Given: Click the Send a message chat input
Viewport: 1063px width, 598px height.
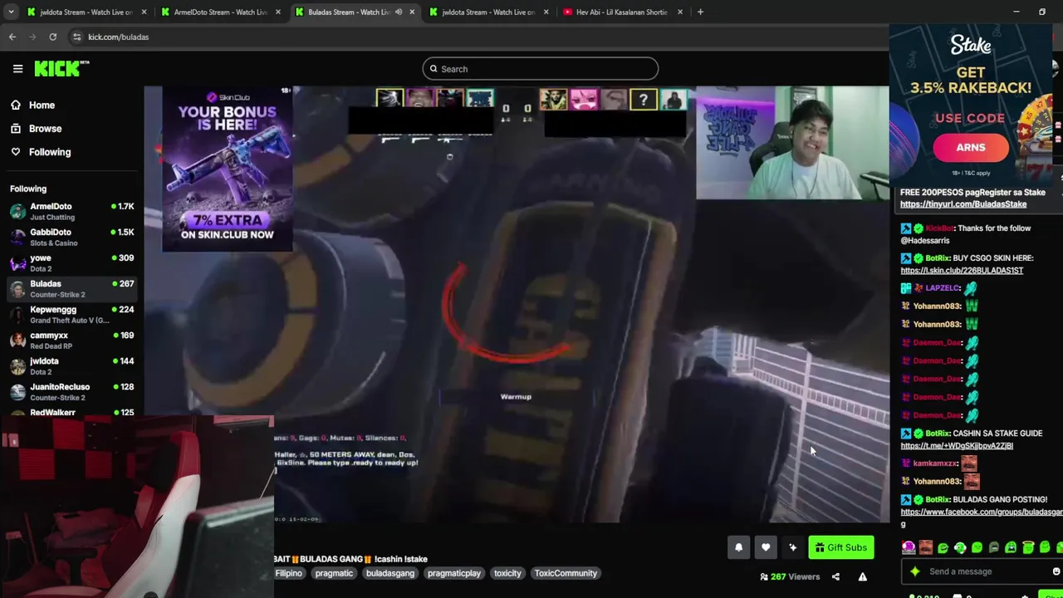Looking at the screenshot, I should click(x=983, y=571).
